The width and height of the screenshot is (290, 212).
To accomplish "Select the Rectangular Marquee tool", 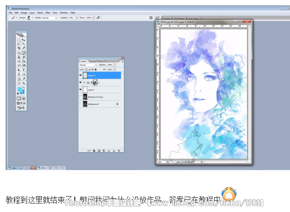I will tap(19, 40).
